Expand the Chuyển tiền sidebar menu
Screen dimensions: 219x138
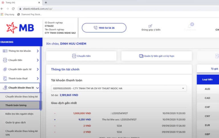point(38,60)
